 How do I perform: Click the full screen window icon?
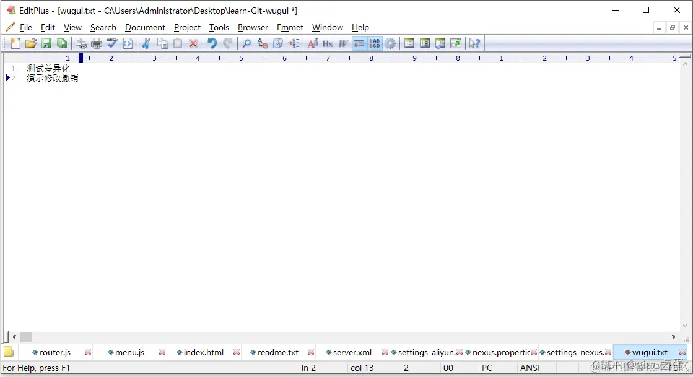tap(456, 43)
